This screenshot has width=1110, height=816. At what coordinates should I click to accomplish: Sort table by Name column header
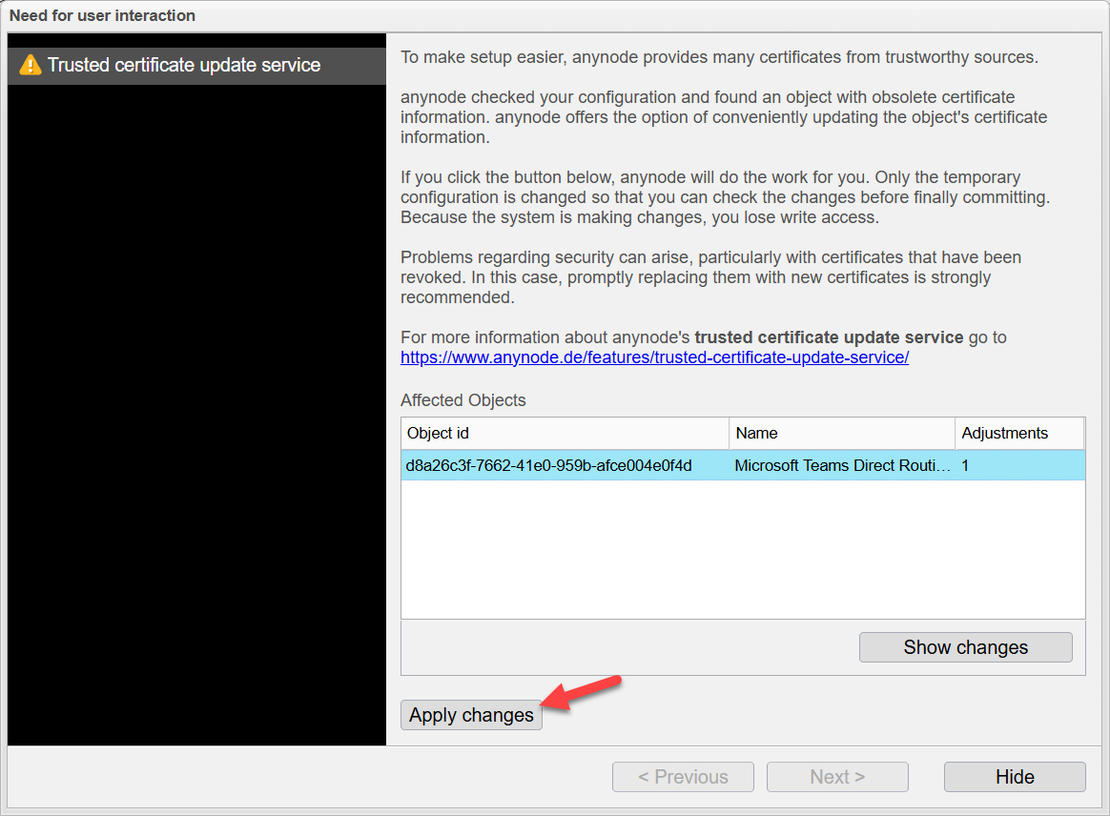841,433
